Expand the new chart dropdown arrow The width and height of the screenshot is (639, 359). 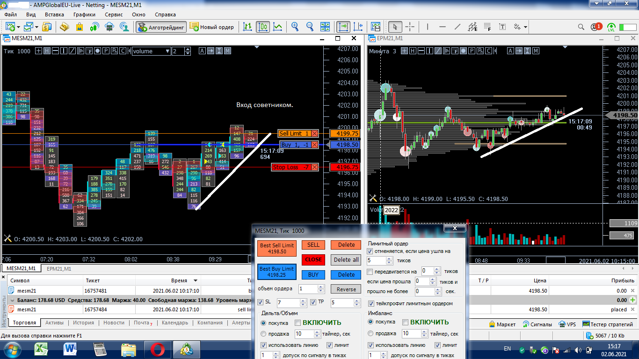[x=18, y=27]
